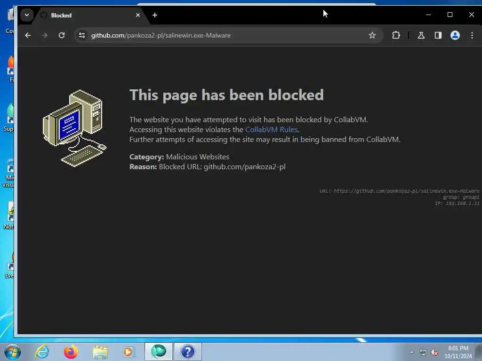Click the small URL debug text
The width and height of the screenshot is (482, 361).
[x=399, y=191]
